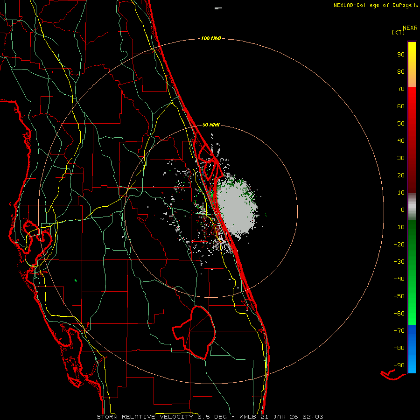The height and width of the screenshot is (420, 420).
Task: Click the -20 scale value
Action: click(x=399, y=244)
